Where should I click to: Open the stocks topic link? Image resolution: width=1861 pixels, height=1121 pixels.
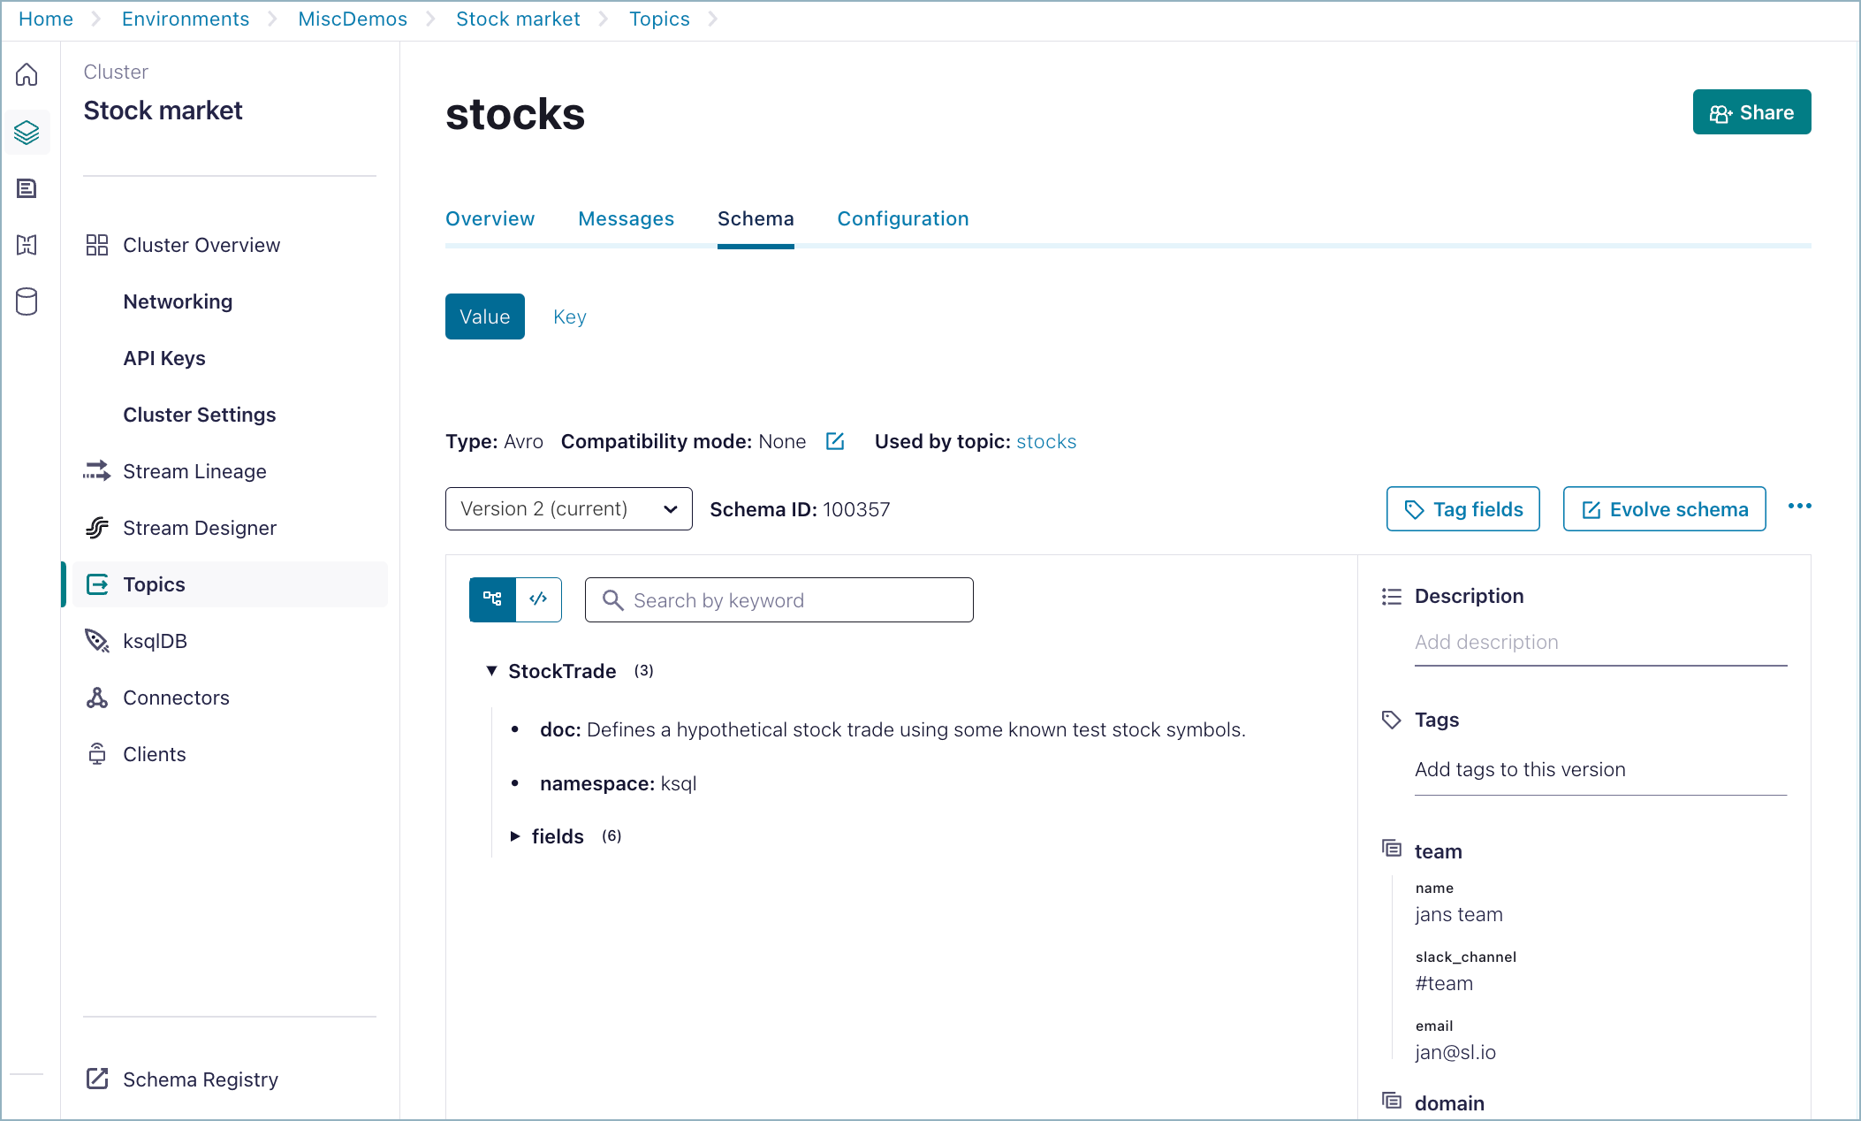1046,441
